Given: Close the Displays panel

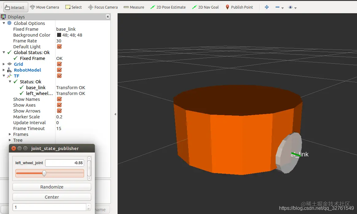Looking at the screenshot, I should [108, 17].
